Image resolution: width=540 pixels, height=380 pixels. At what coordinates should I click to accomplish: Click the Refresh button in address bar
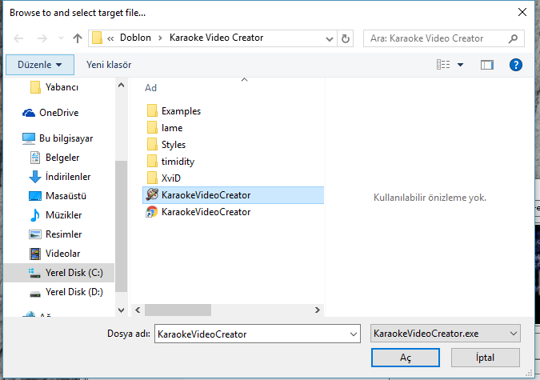point(346,38)
